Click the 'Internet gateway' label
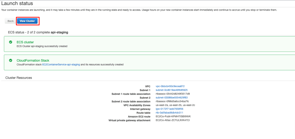Screen dimensions: 295x139 pyautogui.click(x=140, y=109)
